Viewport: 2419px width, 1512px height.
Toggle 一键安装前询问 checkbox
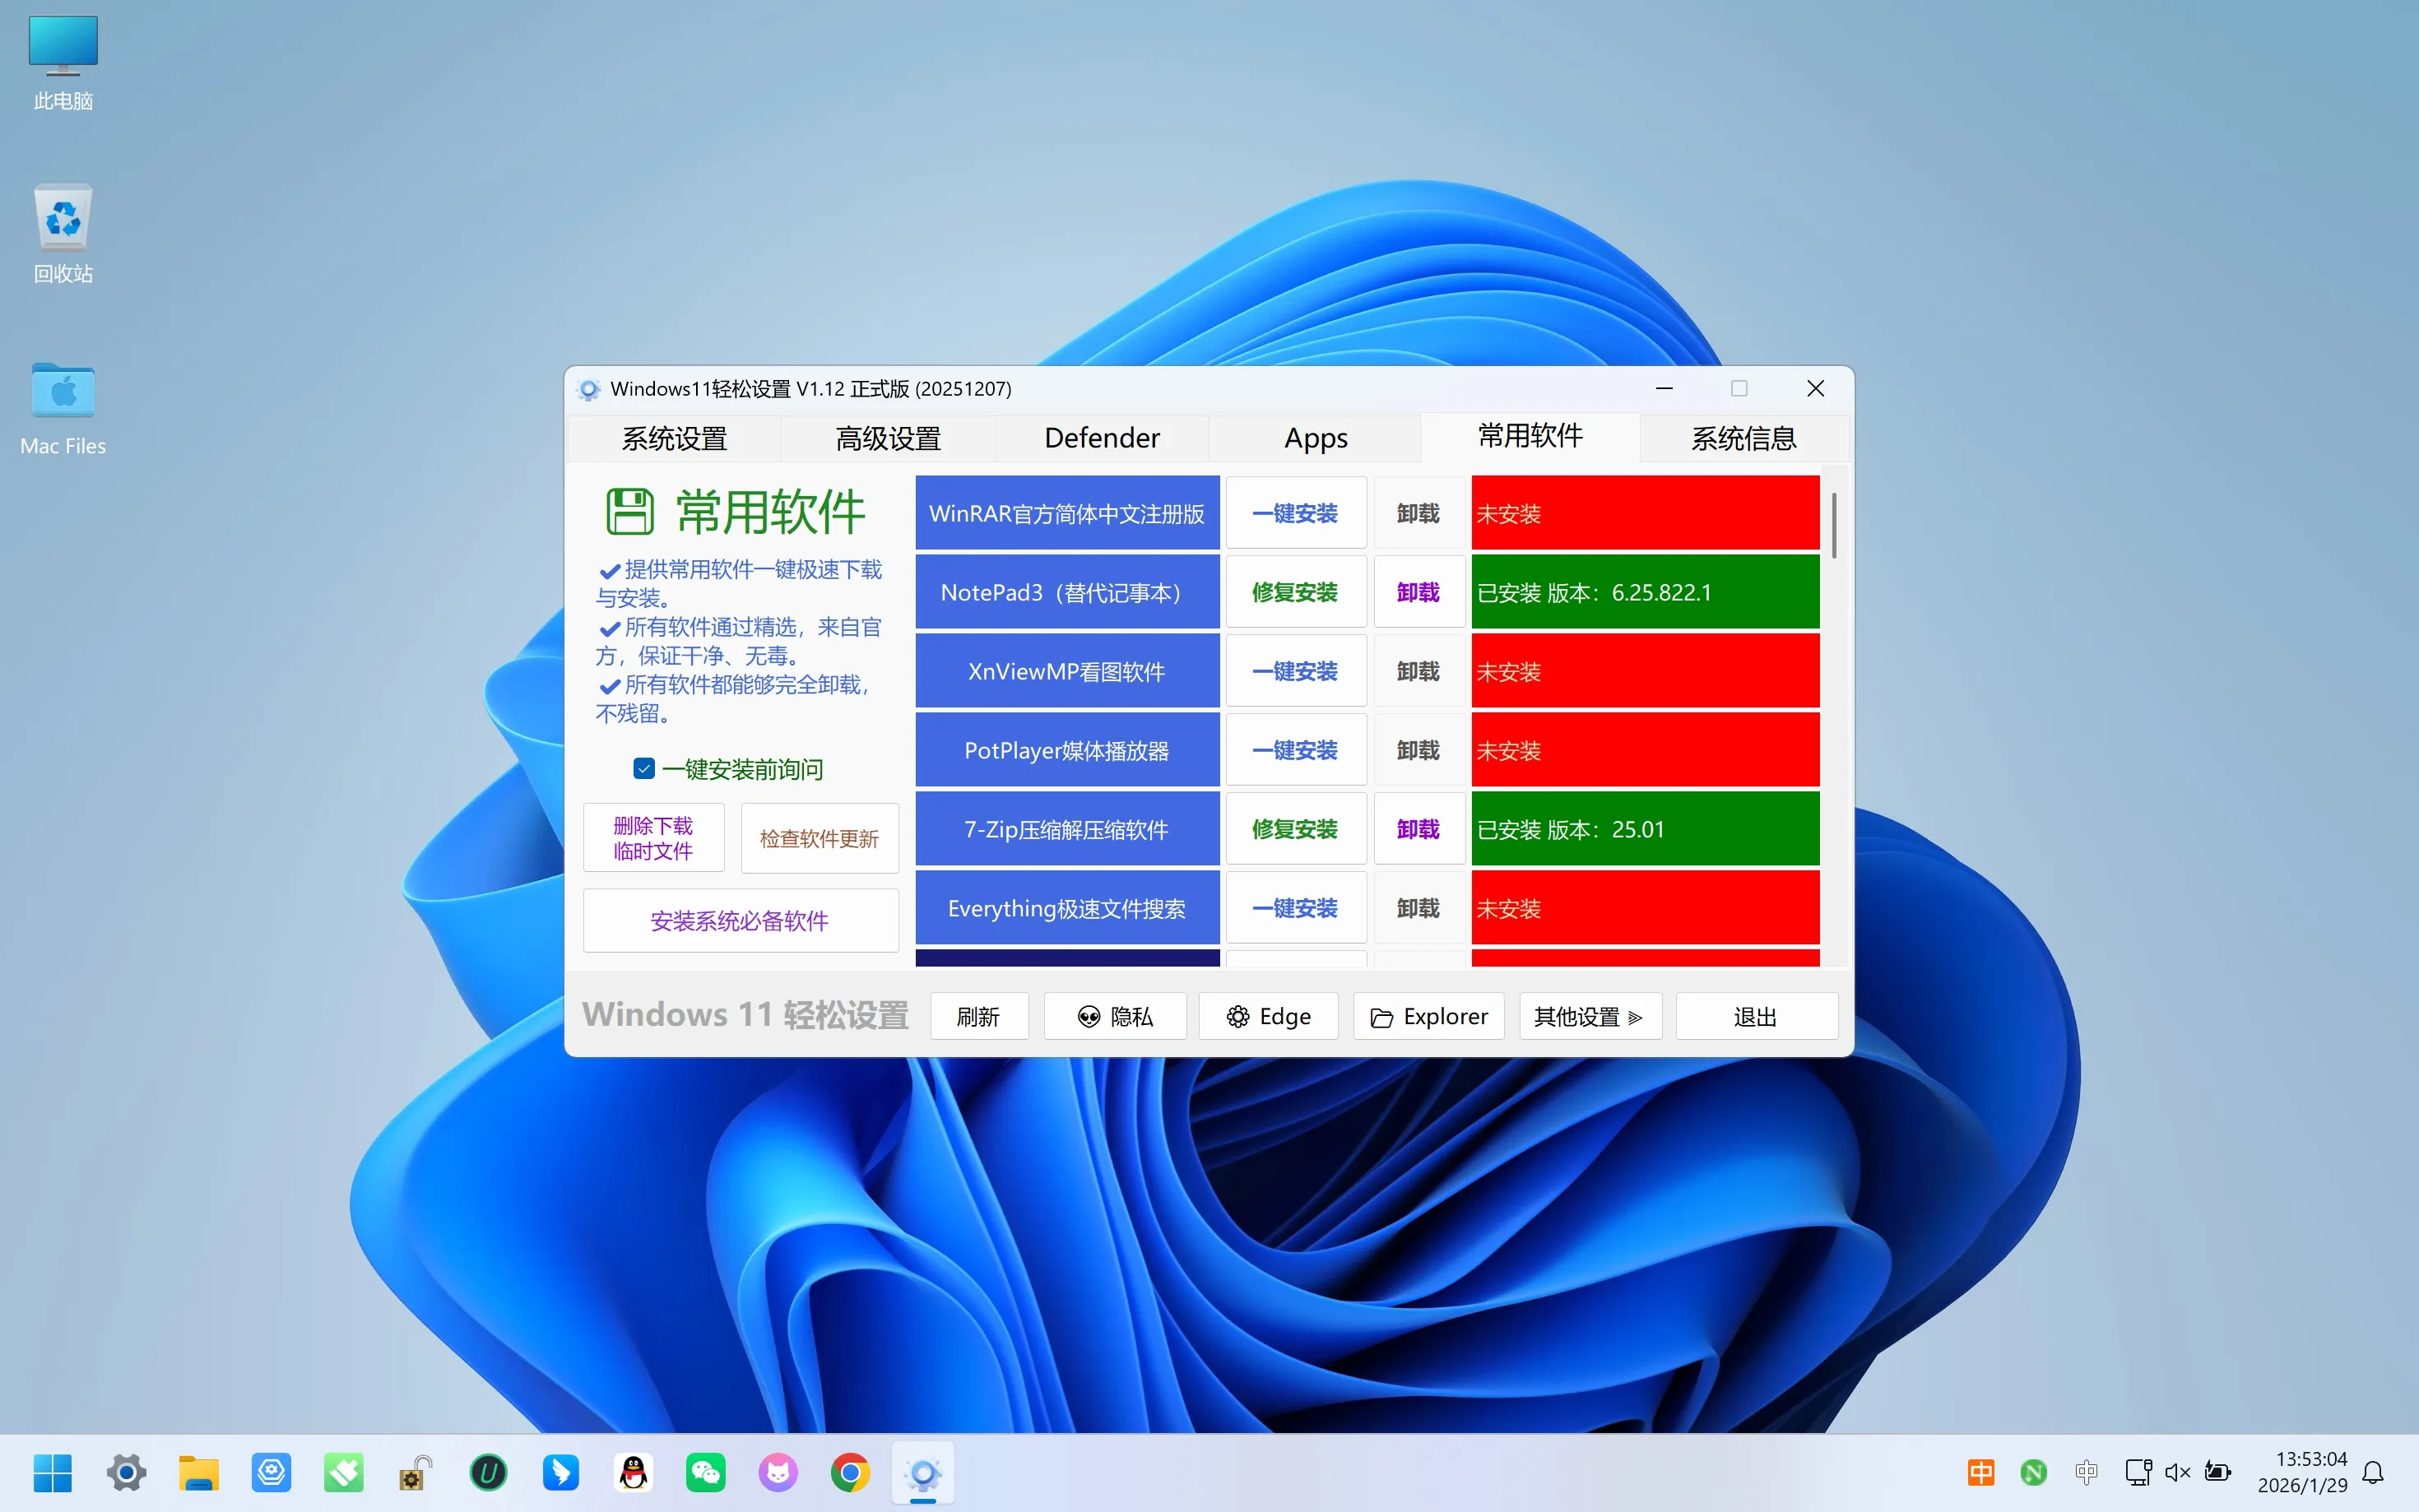pos(644,768)
